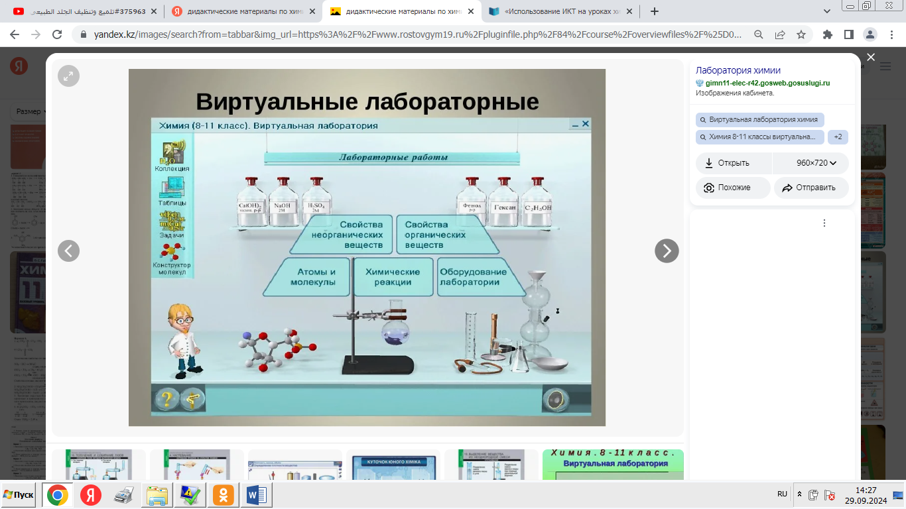The width and height of the screenshot is (906, 509).
Task: Toggle the Chrome side panel
Action: [849, 34]
